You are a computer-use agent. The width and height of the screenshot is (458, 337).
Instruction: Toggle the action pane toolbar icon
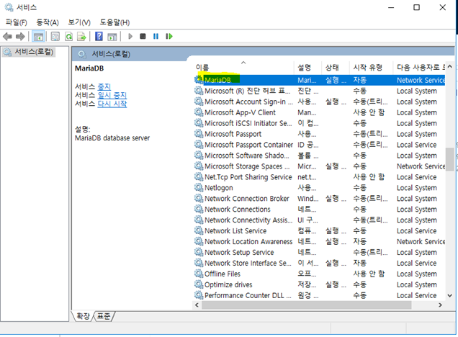point(112,37)
